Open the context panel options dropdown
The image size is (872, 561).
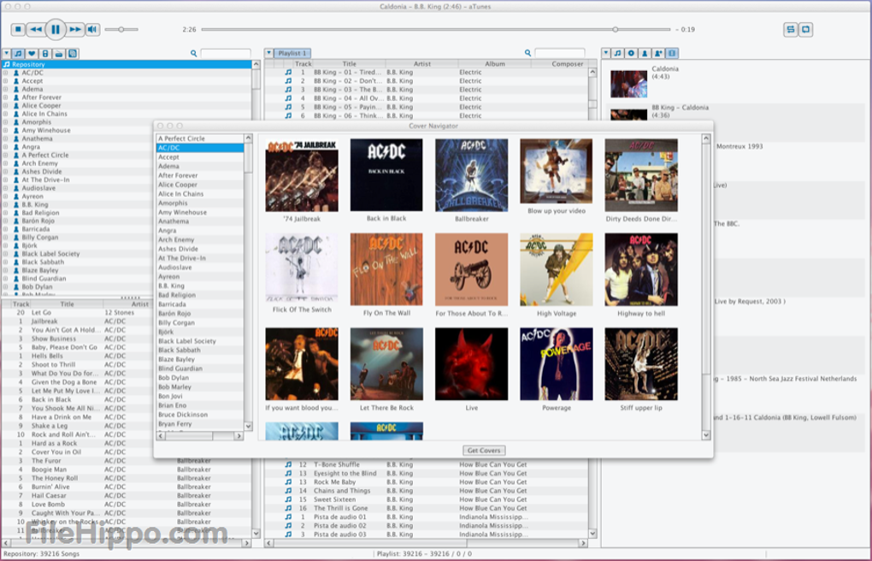pos(606,53)
